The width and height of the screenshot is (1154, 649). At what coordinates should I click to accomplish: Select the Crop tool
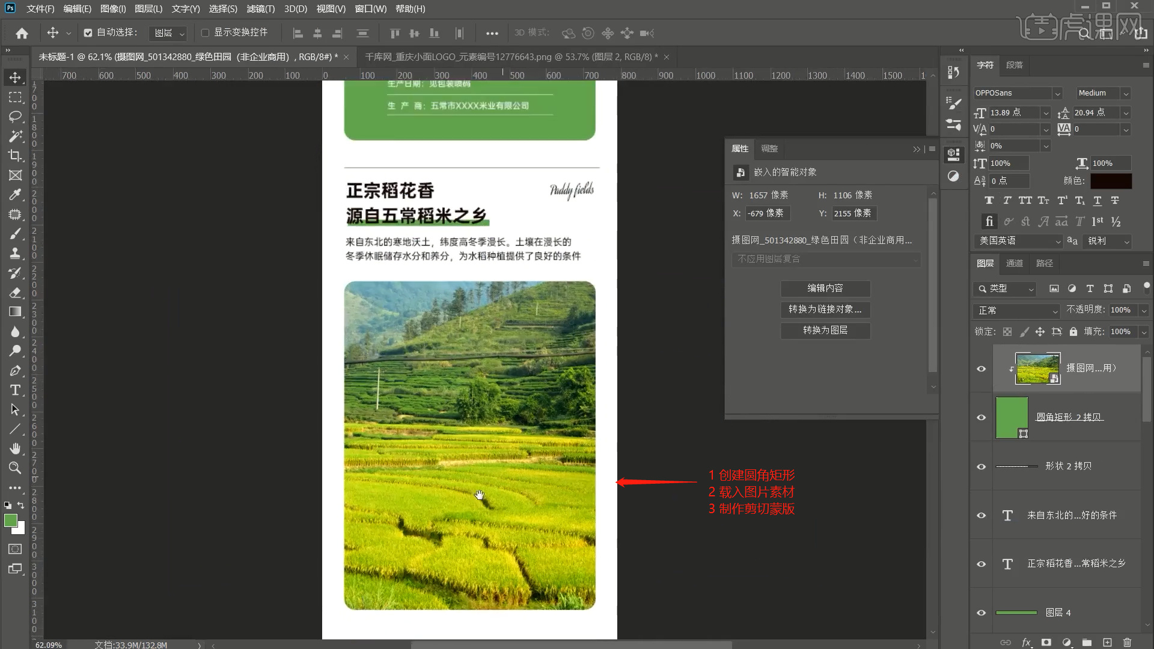[15, 156]
